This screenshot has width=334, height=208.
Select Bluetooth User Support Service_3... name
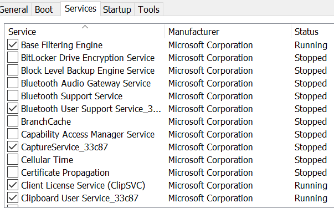91,109
